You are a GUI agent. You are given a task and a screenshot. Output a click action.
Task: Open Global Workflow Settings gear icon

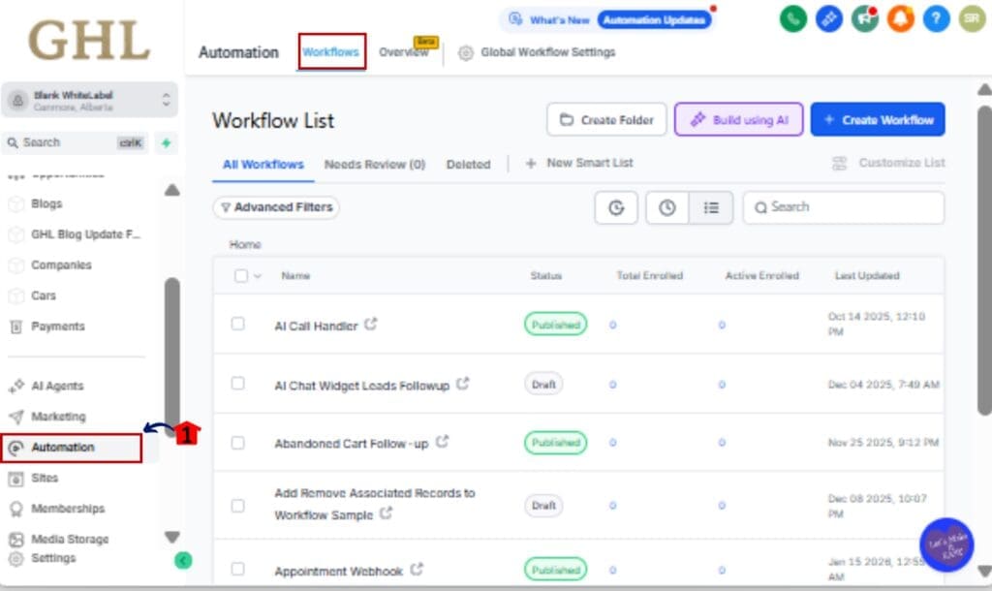pos(466,52)
